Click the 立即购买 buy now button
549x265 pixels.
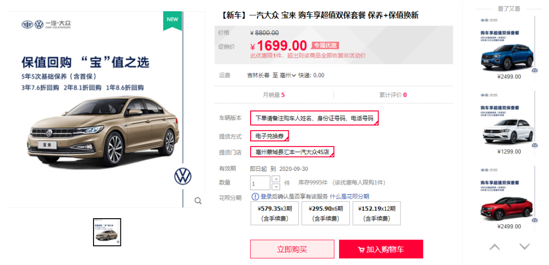292,249
